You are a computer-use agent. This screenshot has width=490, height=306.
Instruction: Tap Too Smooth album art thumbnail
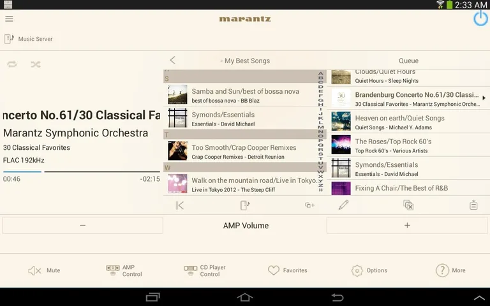tap(177, 151)
